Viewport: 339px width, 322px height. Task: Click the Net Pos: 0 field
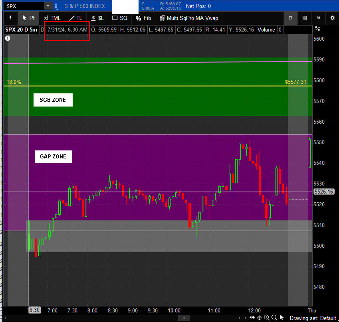198,6
